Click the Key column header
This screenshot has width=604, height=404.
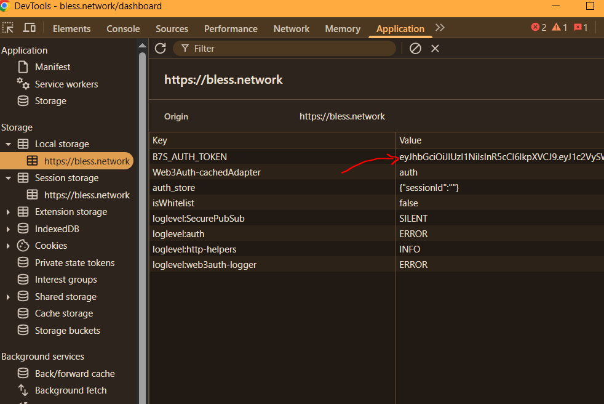(272, 140)
